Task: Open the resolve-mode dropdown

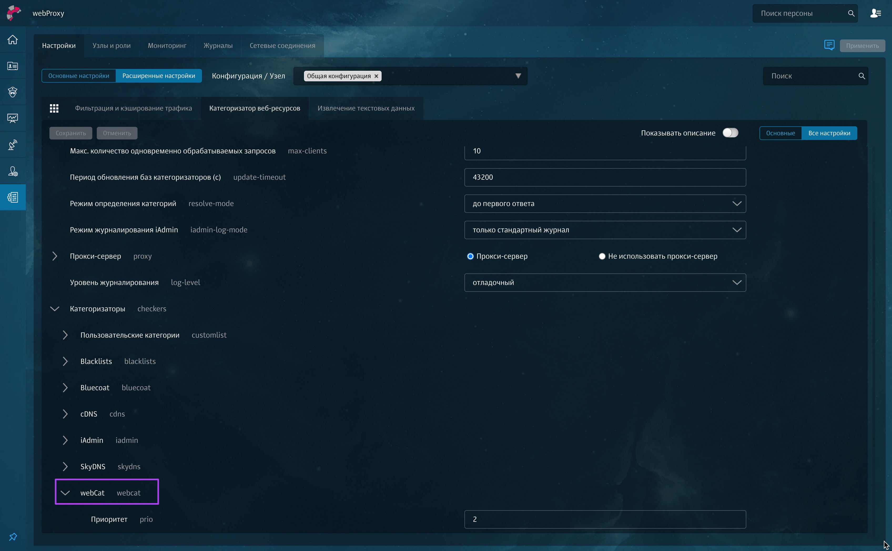Action: [605, 204]
